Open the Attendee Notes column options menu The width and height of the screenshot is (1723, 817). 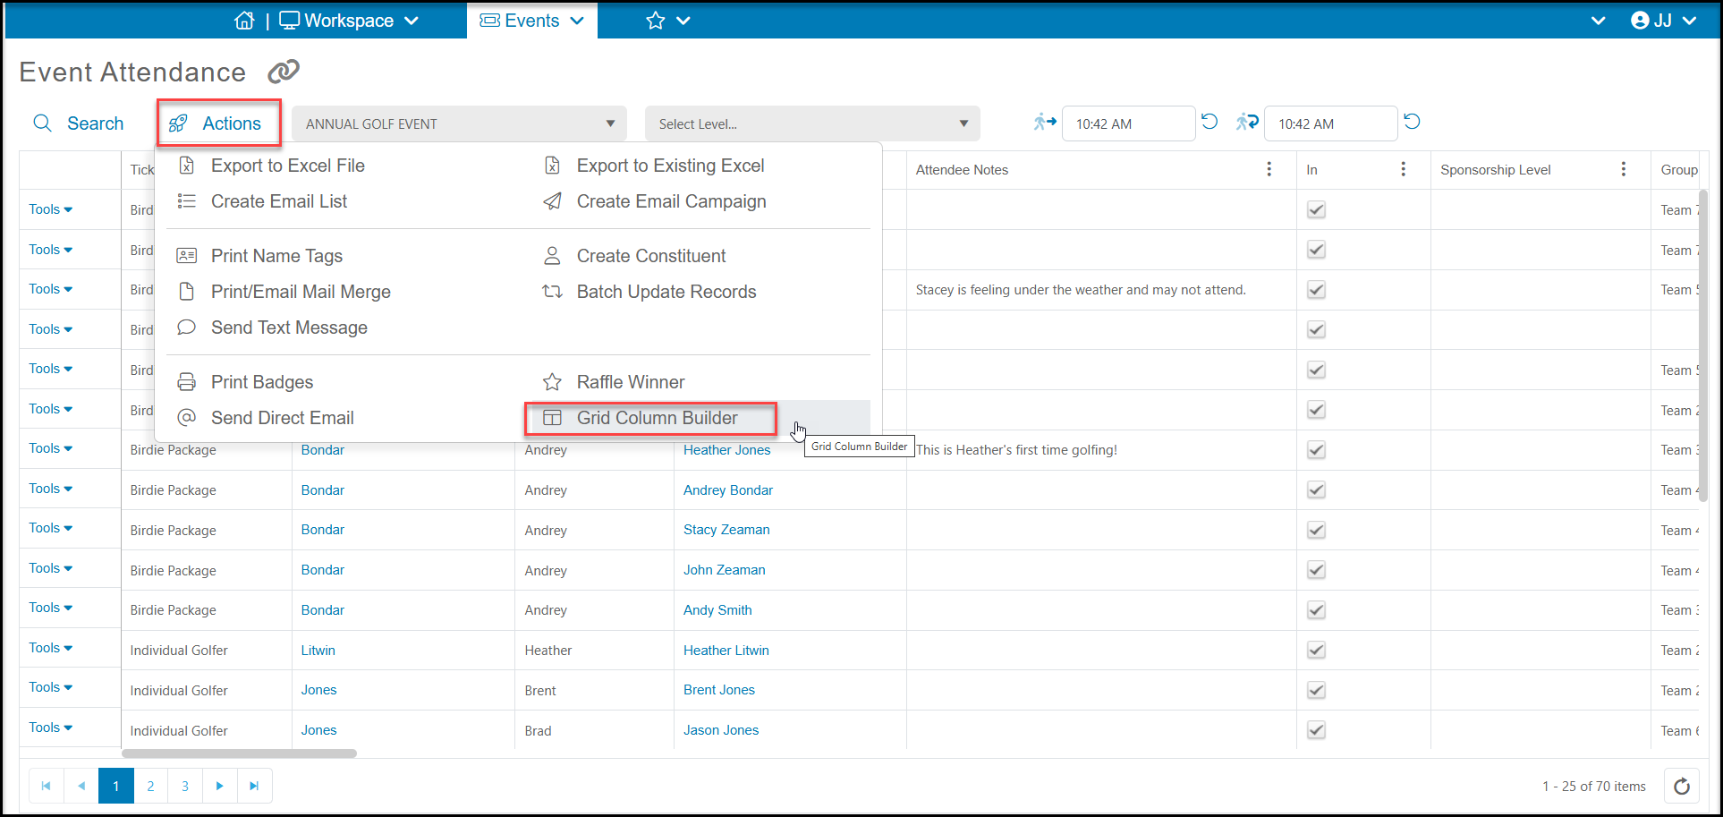(x=1269, y=169)
